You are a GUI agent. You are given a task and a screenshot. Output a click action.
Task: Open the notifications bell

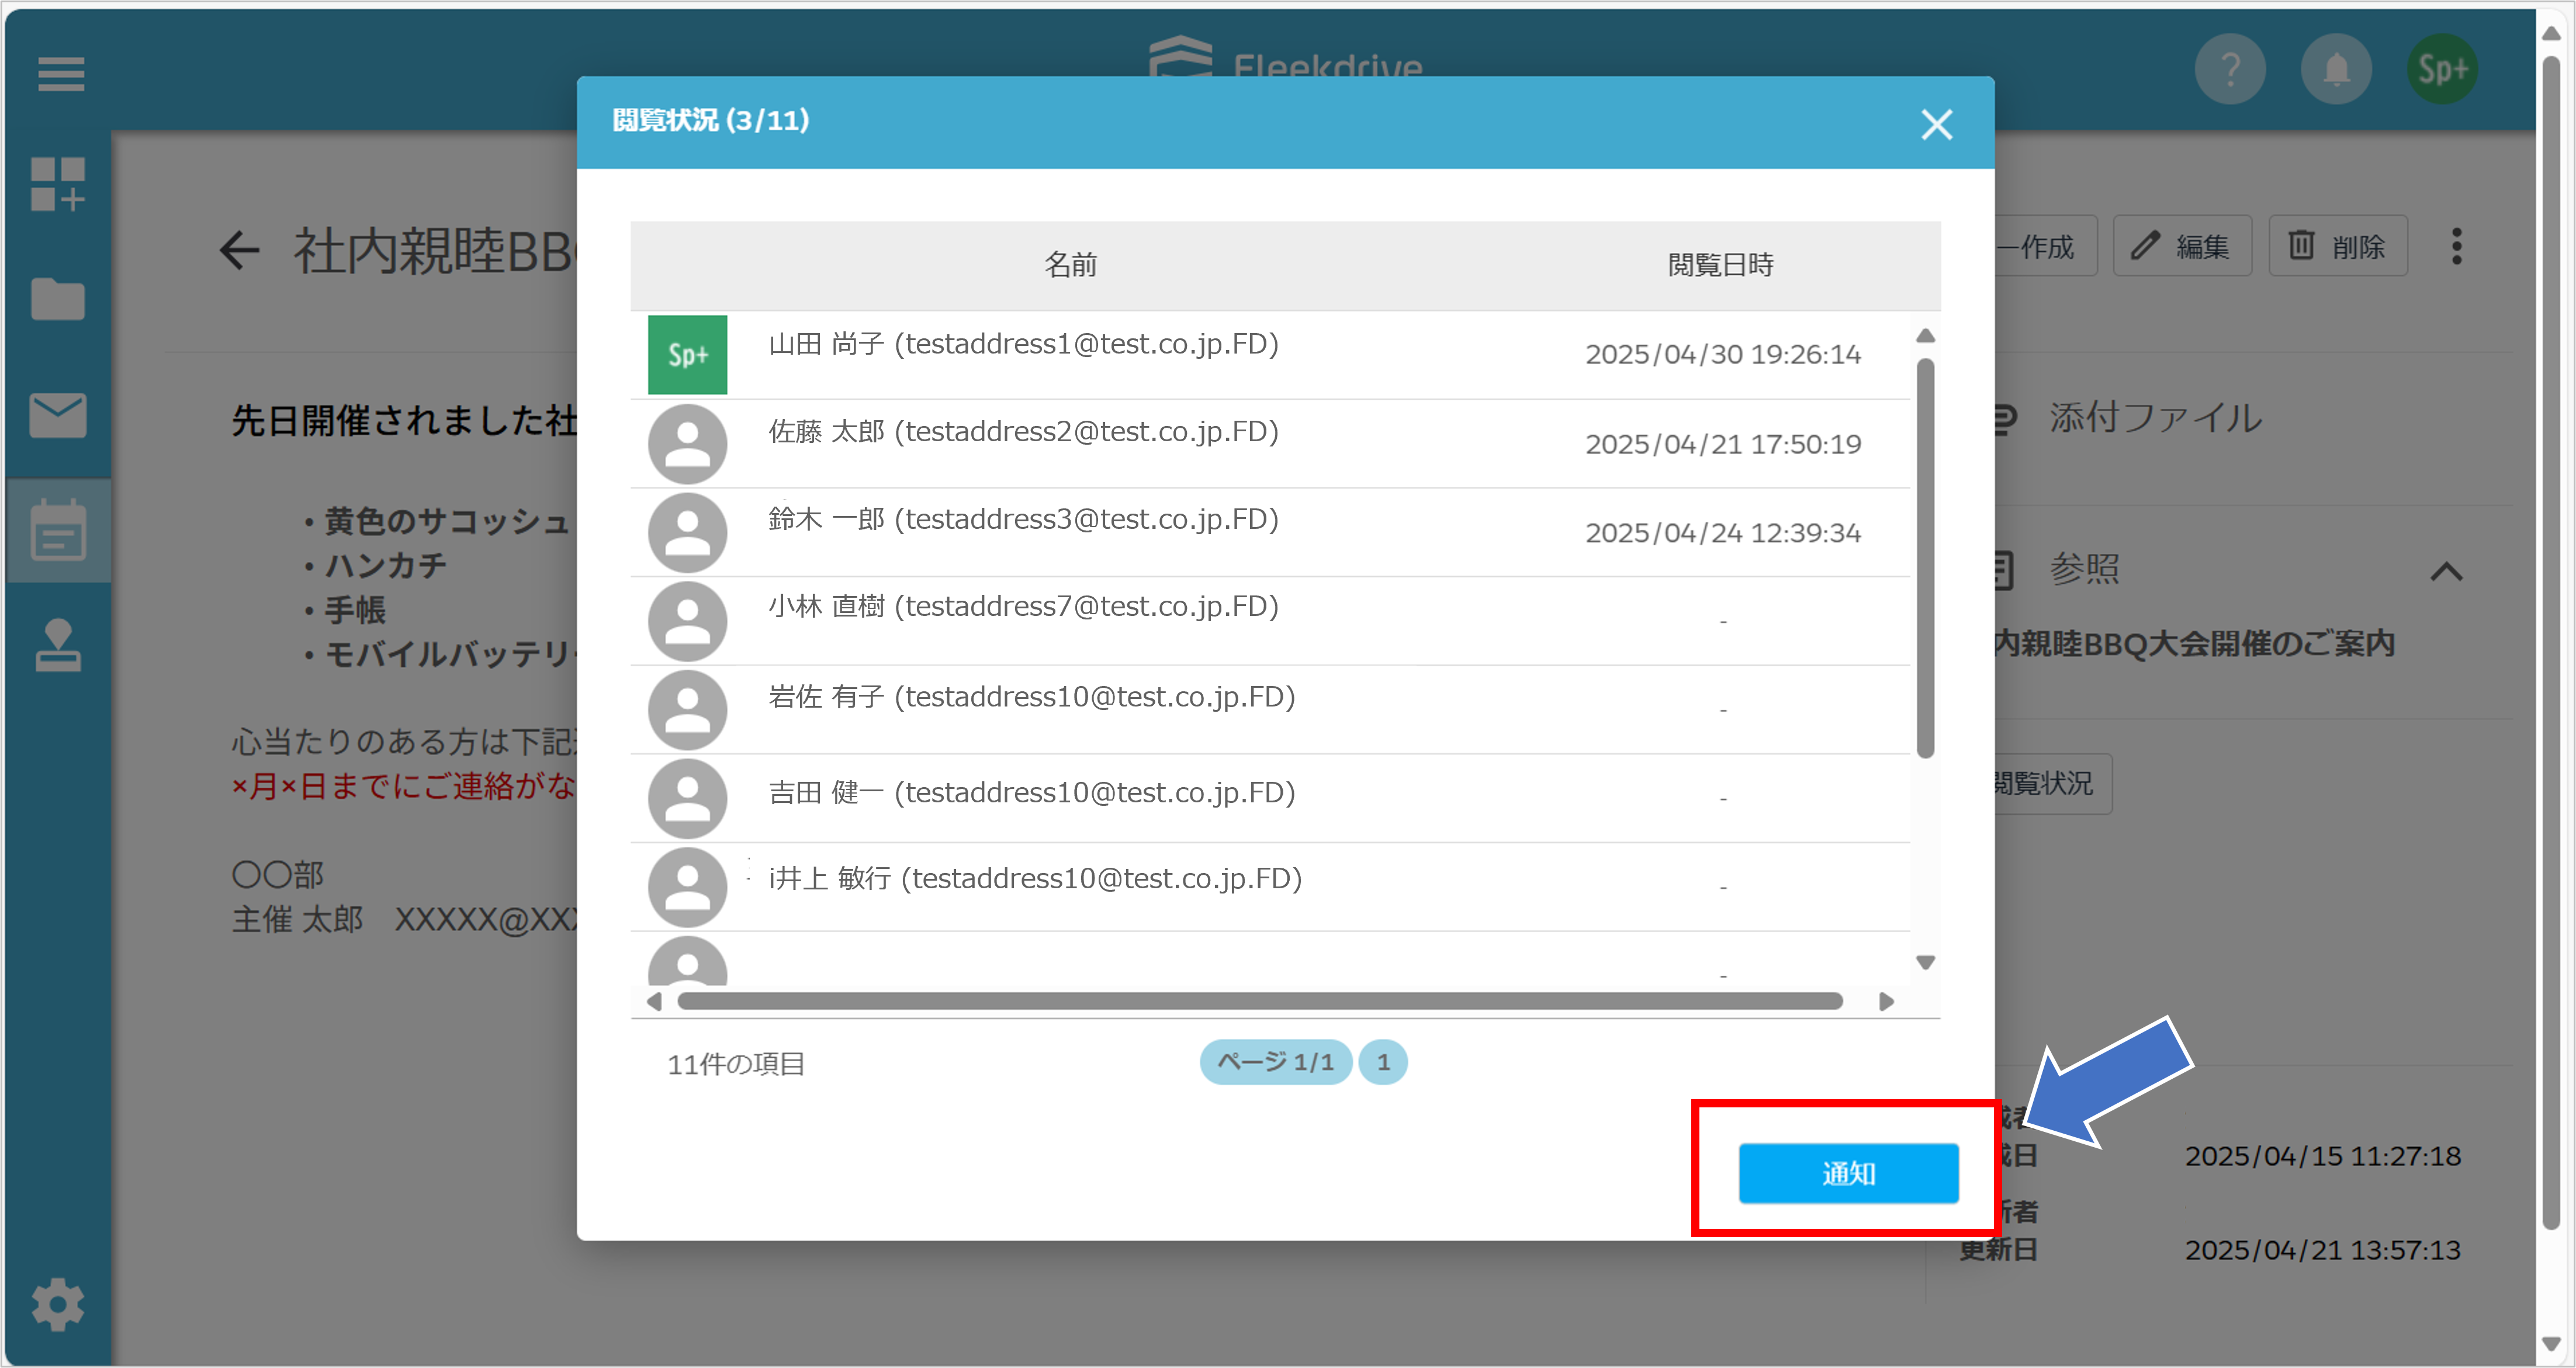pos(2336,69)
